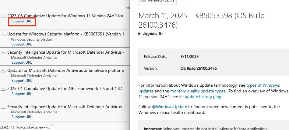
Task: Open Support URL under Windows Security platform
Action: (22, 44)
